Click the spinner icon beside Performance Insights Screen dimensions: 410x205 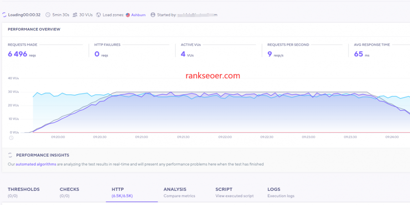click(x=10, y=155)
